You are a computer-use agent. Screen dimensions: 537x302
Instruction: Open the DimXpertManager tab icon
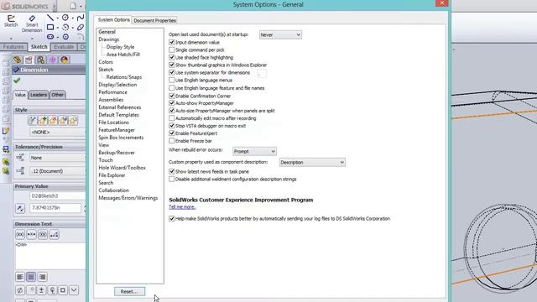[x=52, y=60]
